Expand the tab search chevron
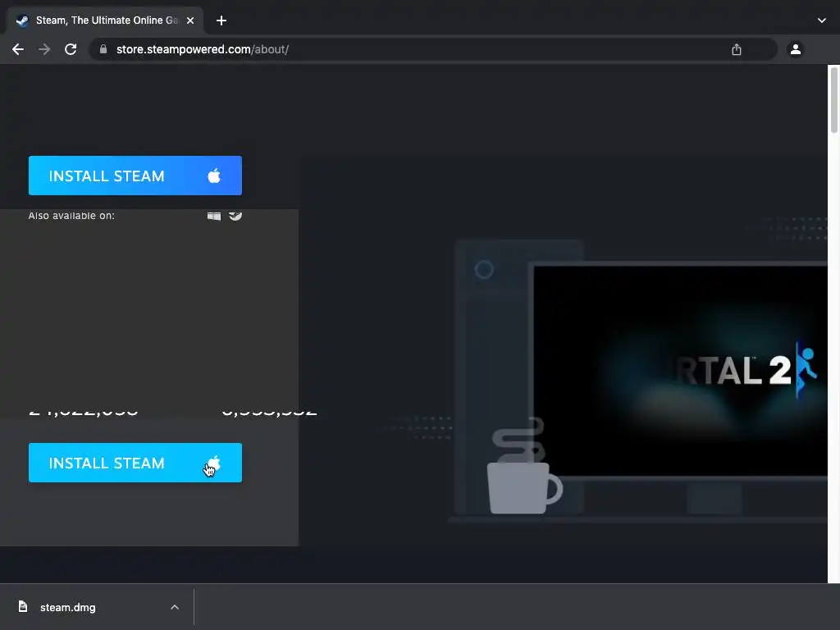 tap(822, 21)
